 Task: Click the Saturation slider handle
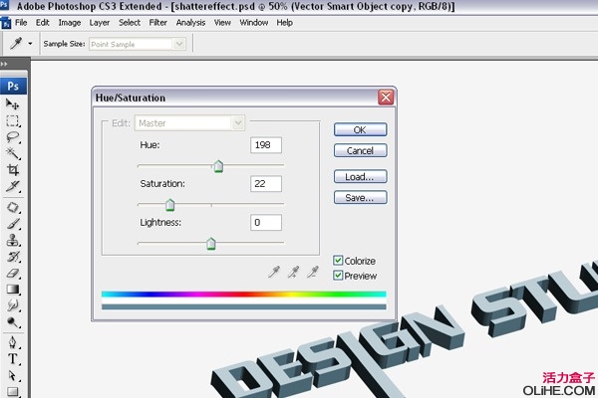click(170, 205)
